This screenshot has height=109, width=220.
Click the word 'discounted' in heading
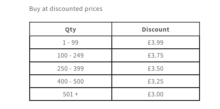(x=66, y=9)
